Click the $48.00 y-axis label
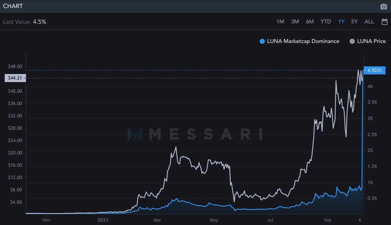The height and width of the screenshot is (225, 391). [15, 66]
